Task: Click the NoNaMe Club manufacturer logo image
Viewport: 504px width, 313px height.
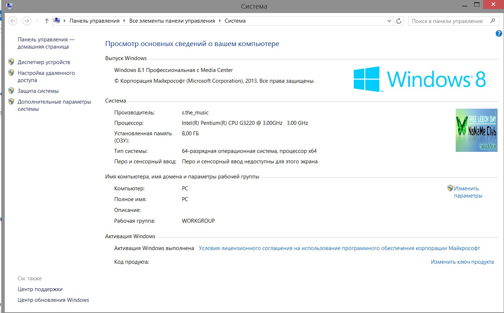Action: point(476,130)
